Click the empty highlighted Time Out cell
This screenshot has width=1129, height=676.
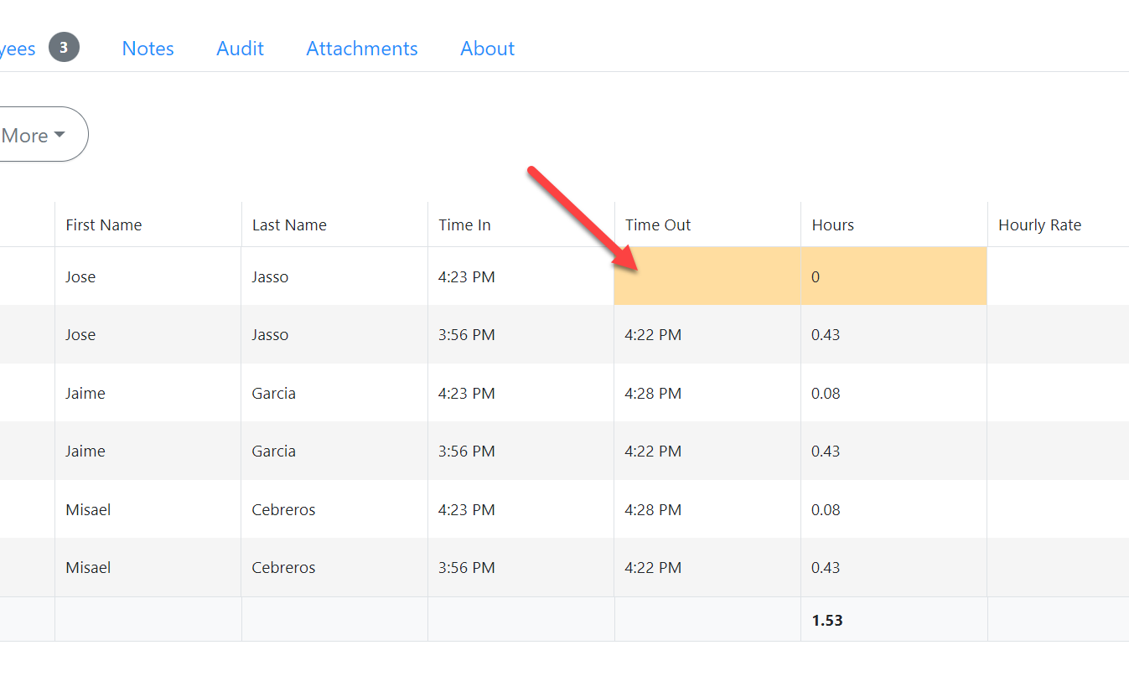(707, 276)
